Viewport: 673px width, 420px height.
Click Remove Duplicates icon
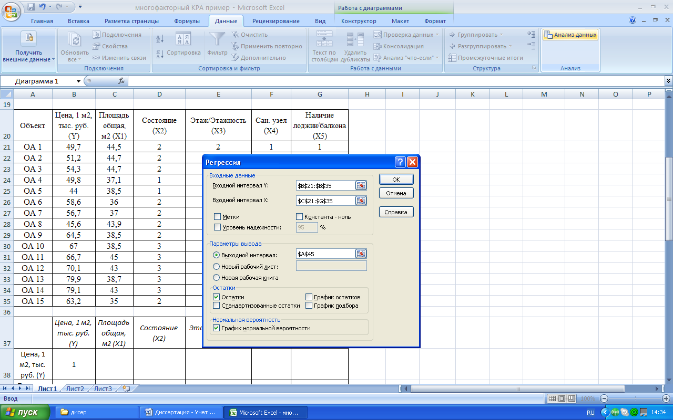click(x=355, y=40)
